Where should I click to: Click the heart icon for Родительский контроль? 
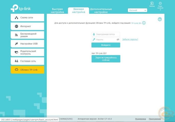click(16, 52)
